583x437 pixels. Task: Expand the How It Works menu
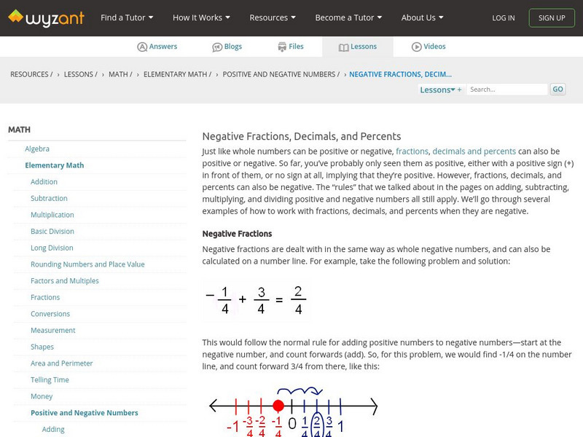coord(201,17)
